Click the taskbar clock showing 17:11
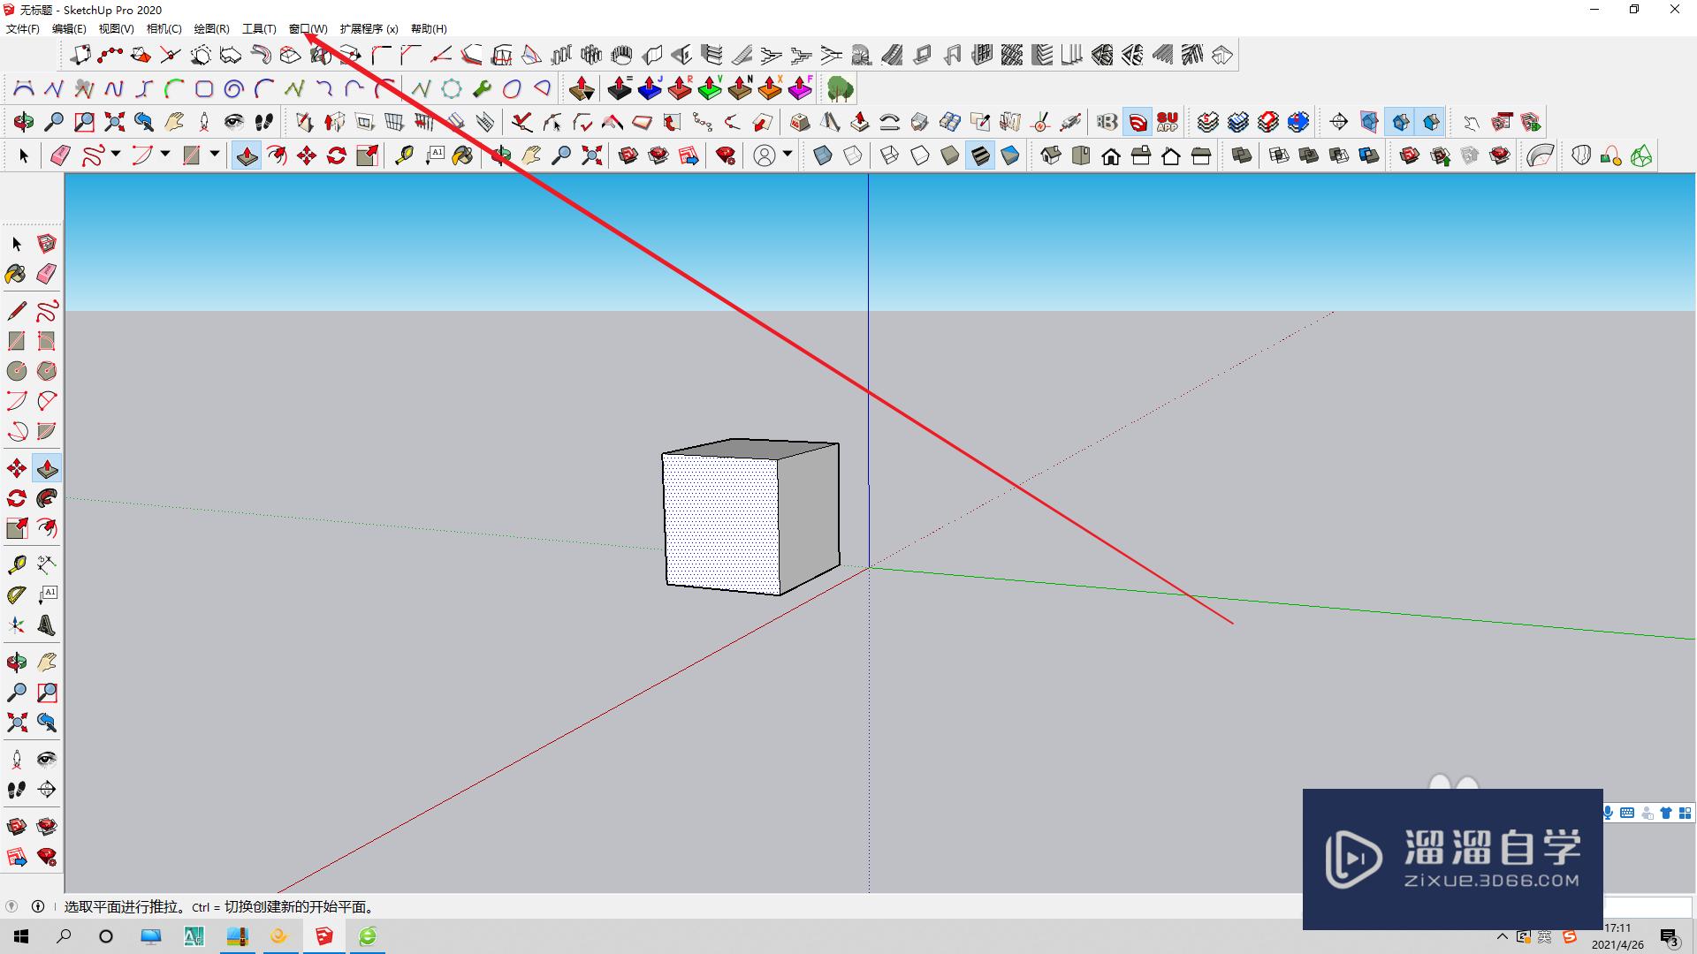 1617,928
